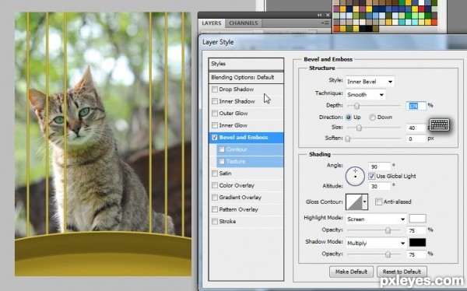Click the Make Default button

[351, 272]
